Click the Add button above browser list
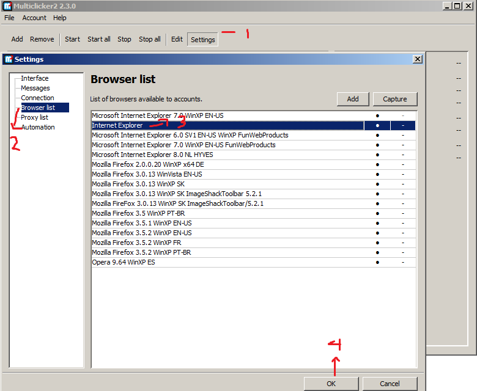Image resolution: width=477 pixels, height=391 pixels. pos(353,99)
